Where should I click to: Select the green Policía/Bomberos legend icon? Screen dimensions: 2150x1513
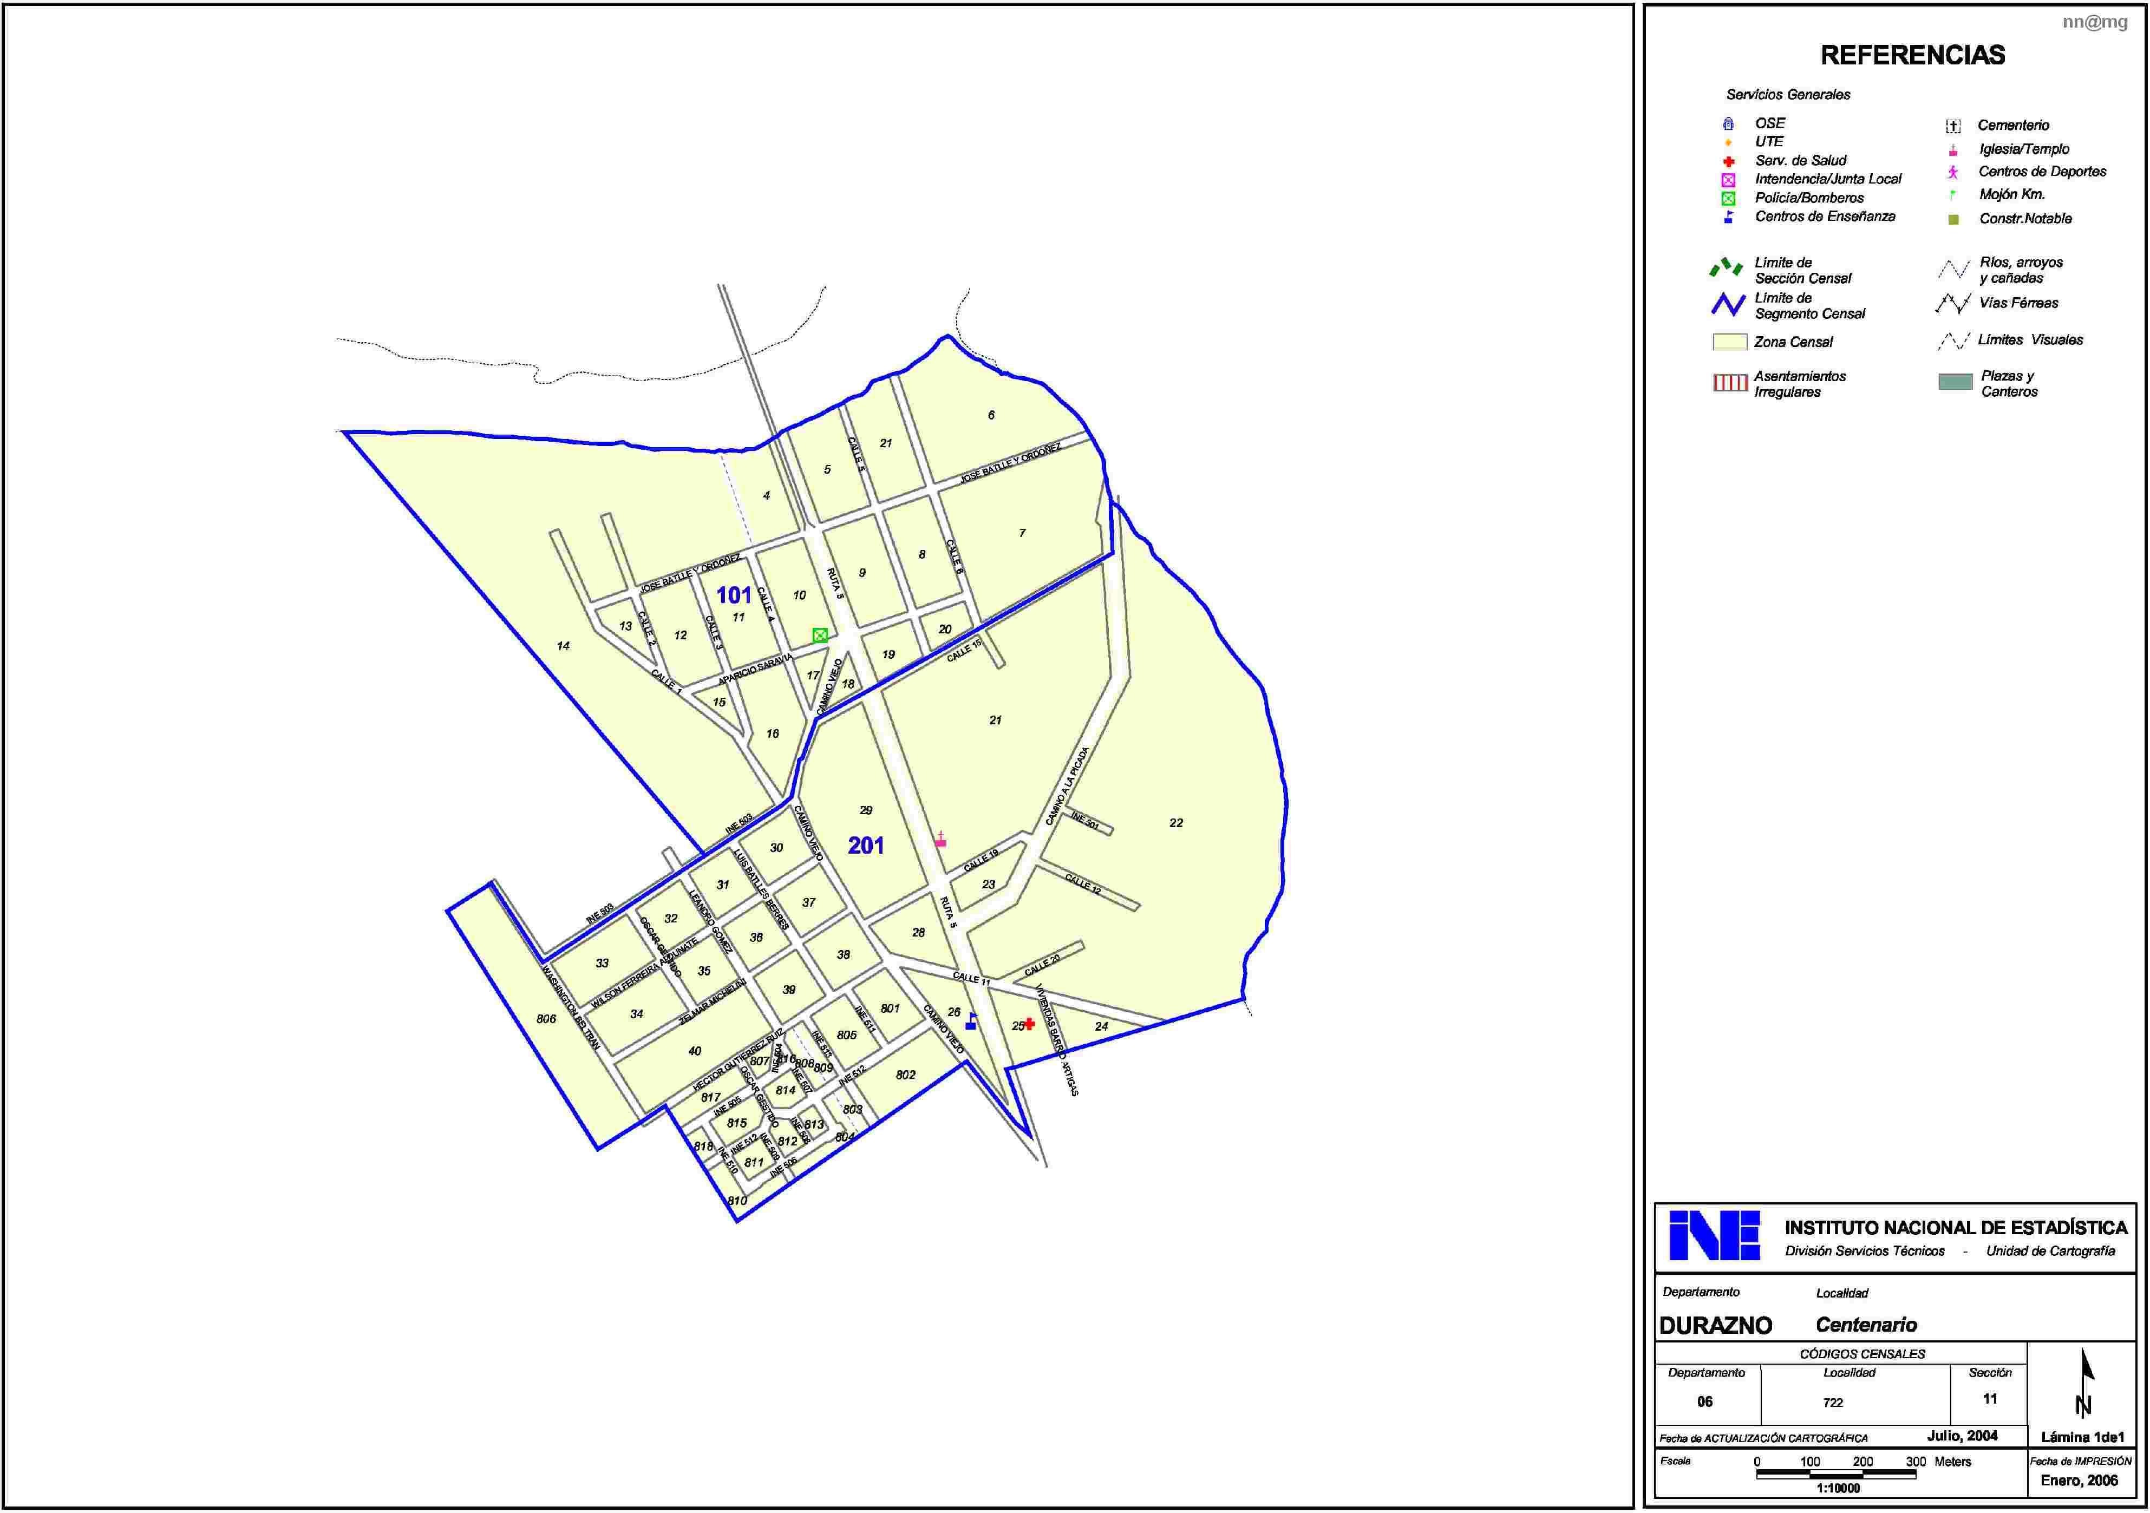(x=1729, y=199)
